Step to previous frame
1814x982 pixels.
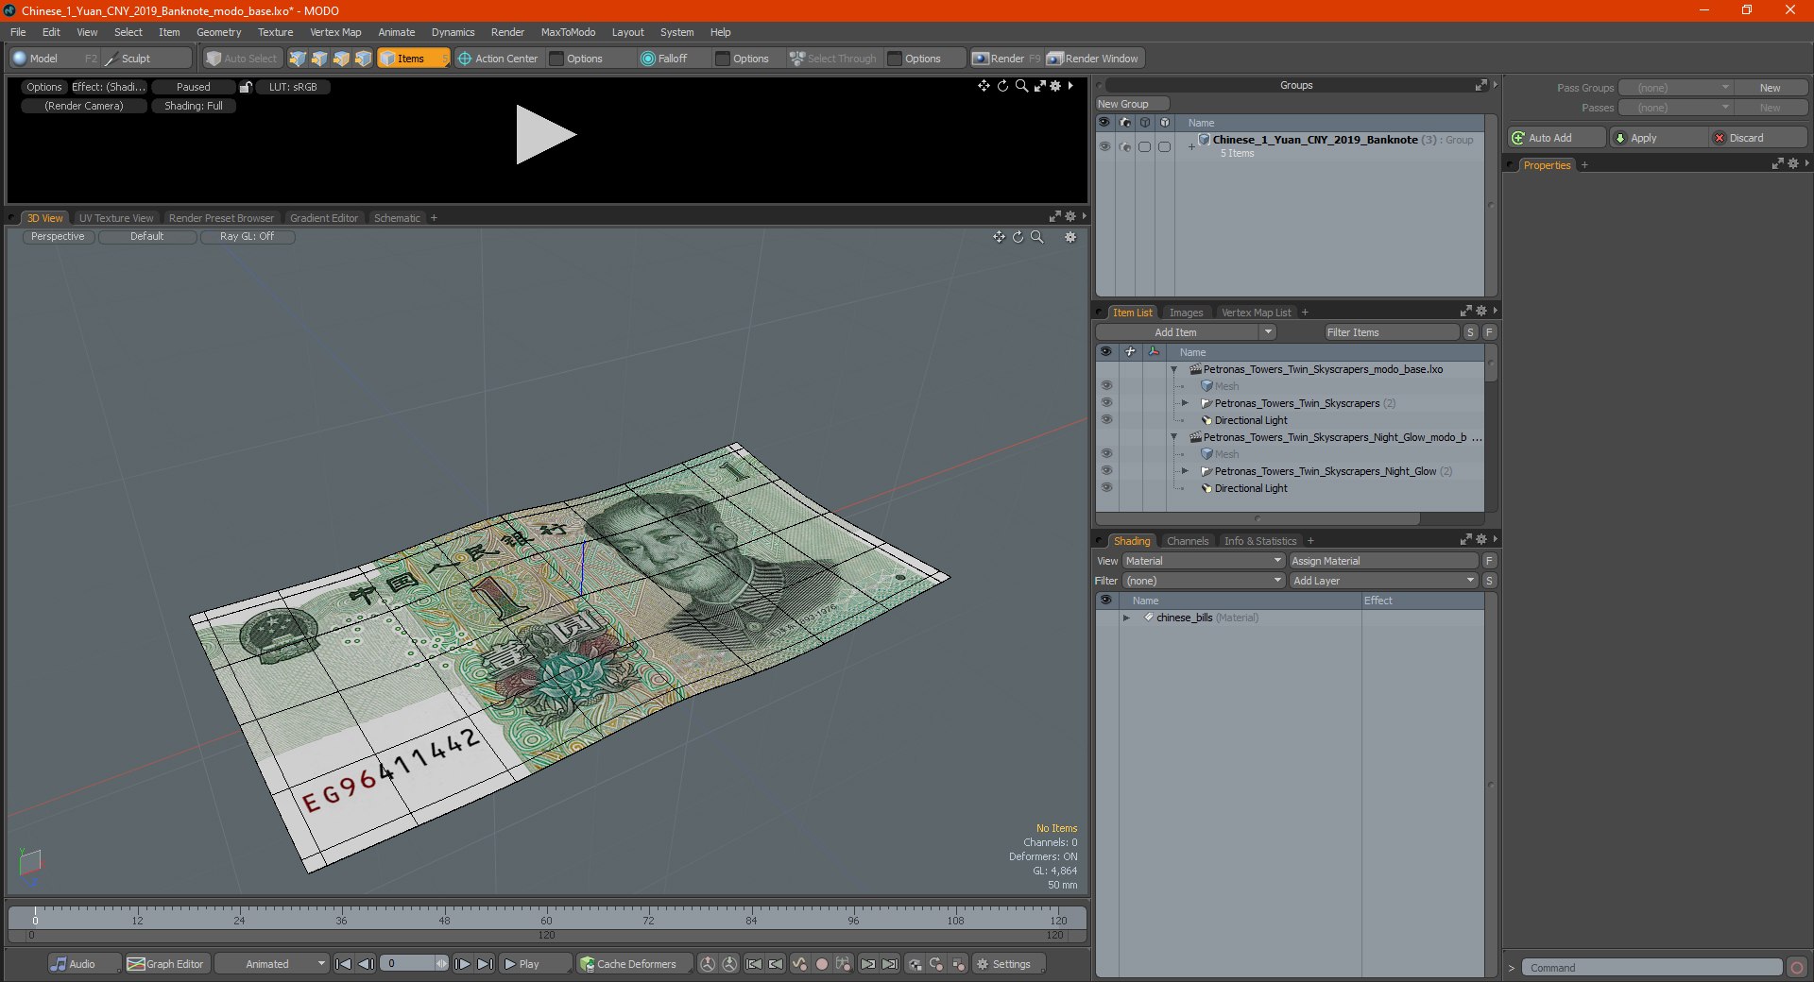click(366, 964)
